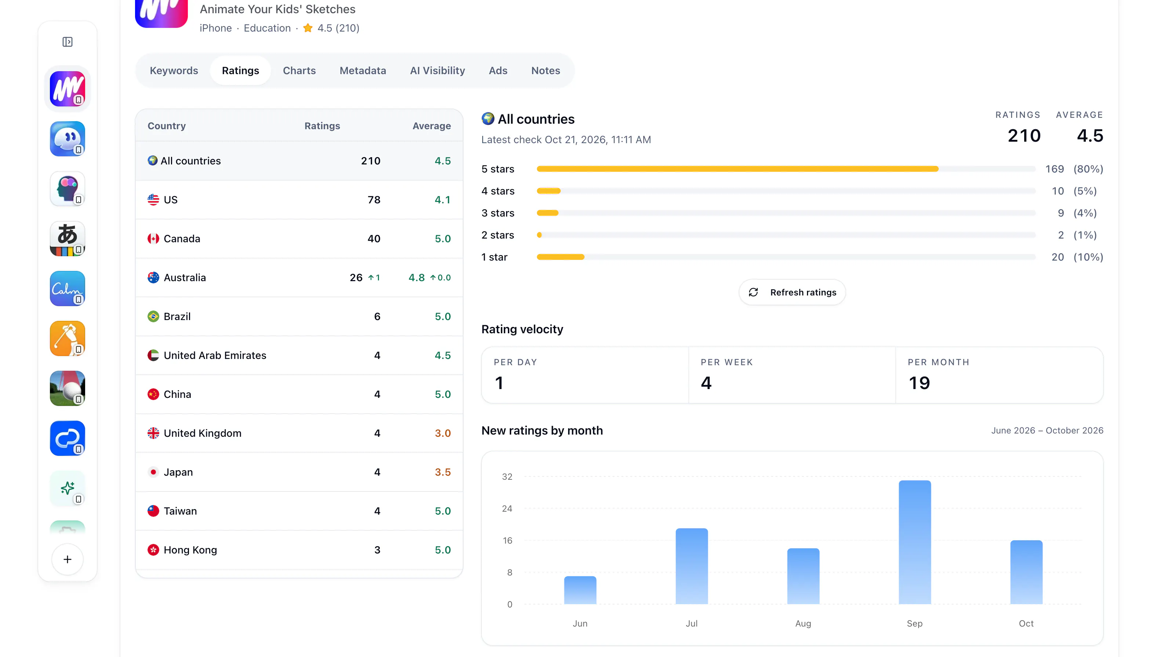The image size is (1164, 657).
Task: Switch to the Keywords tab
Action: (174, 70)
